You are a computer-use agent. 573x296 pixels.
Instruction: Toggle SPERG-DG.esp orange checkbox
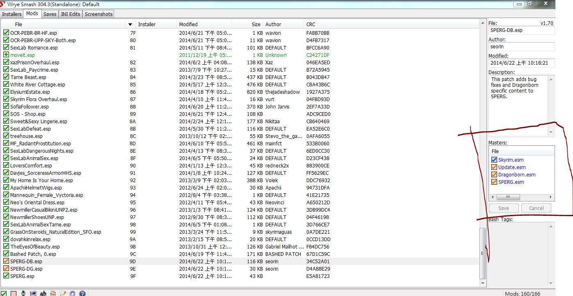[6, 269]
